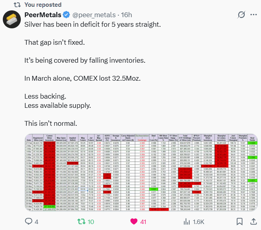261x230 pixels.
Task: Click the Grok explain icon
Action: pos(241,15)
